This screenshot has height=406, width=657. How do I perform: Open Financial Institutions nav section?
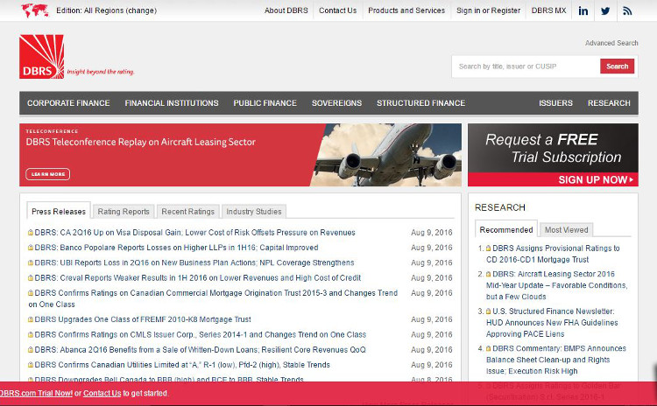tap(172, 103)
